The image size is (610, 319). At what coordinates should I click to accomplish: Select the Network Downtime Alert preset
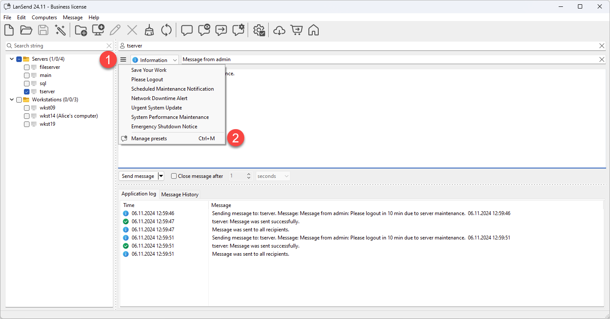tap(159, 98)
